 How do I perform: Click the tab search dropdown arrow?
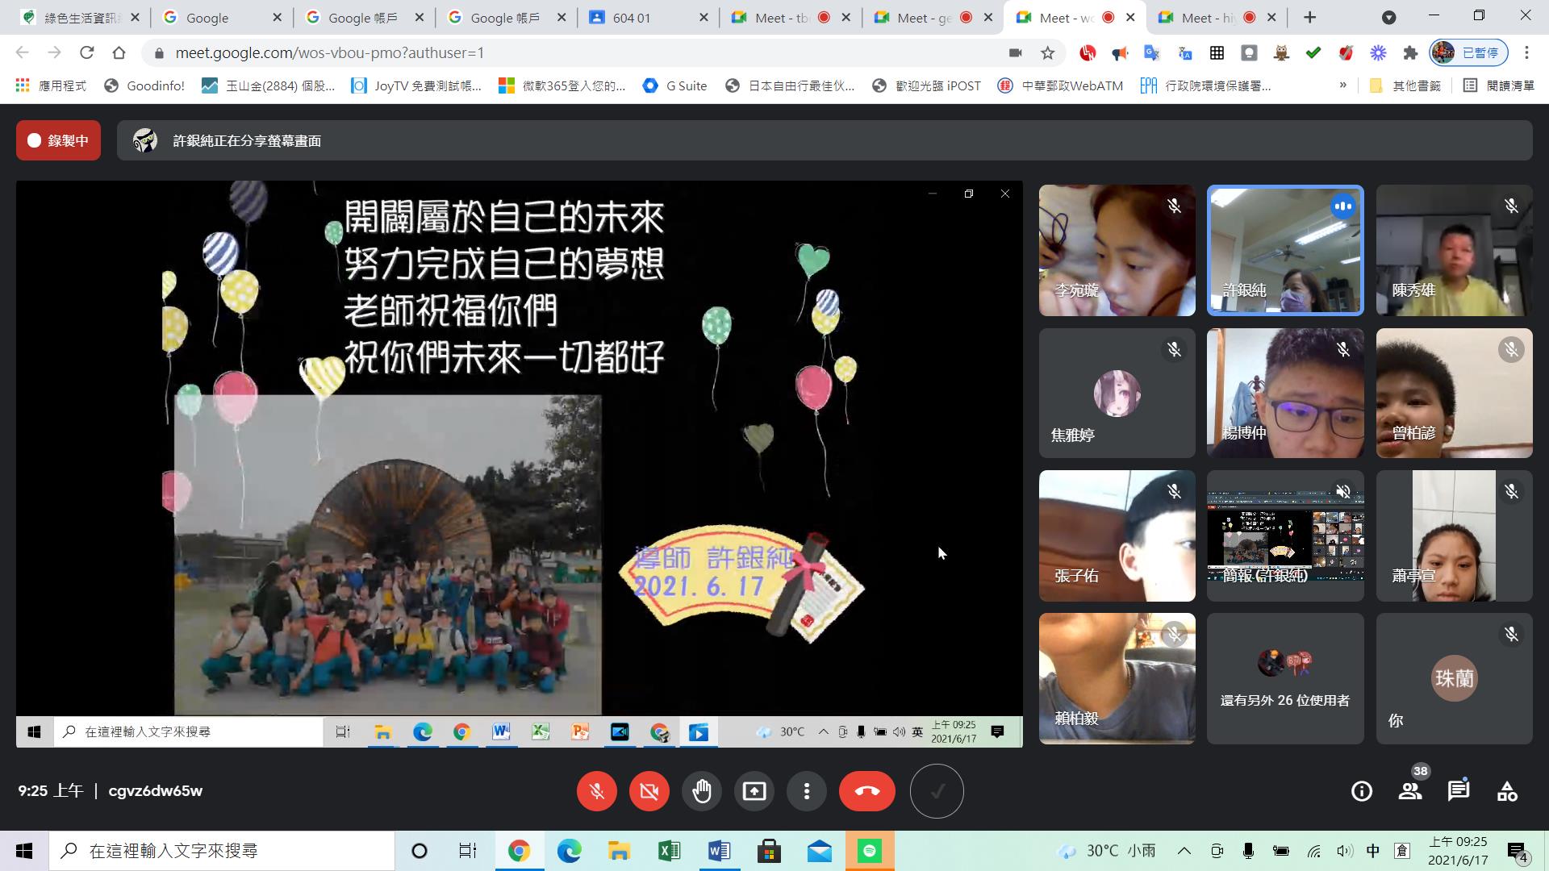coord(1389,17)
